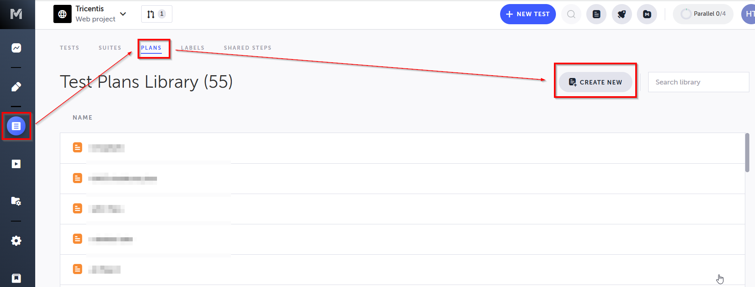Open the Runs play icon in sidebar

tap(16, 164)
